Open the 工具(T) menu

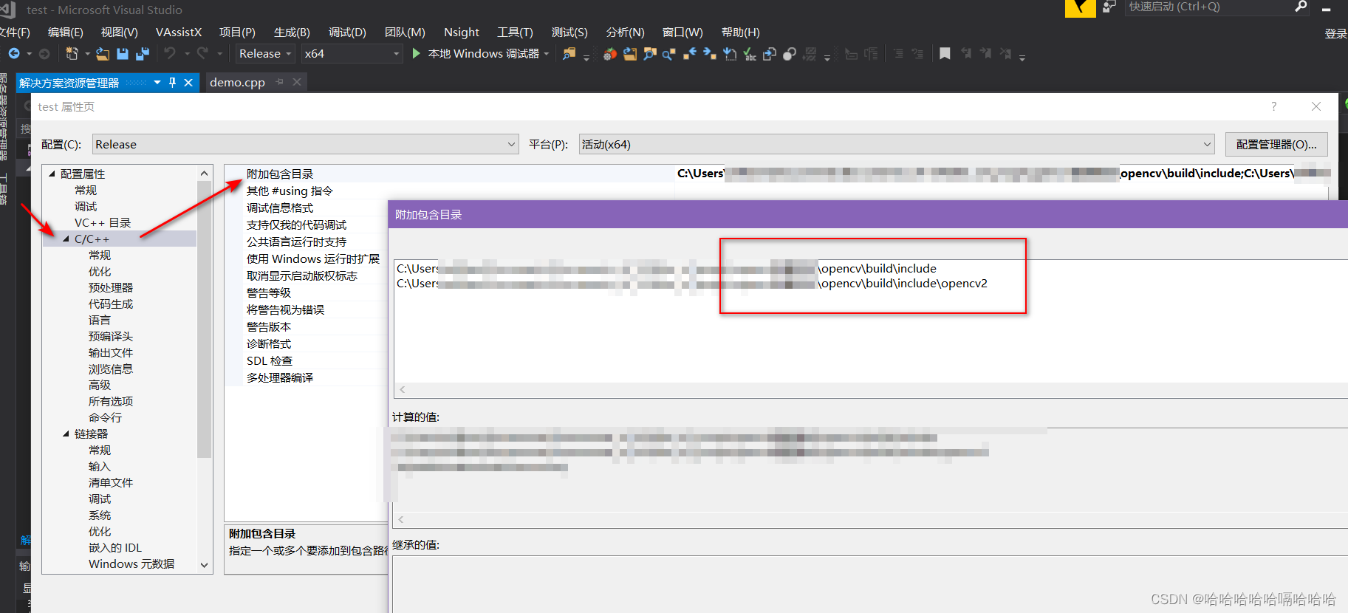(515, 32)
